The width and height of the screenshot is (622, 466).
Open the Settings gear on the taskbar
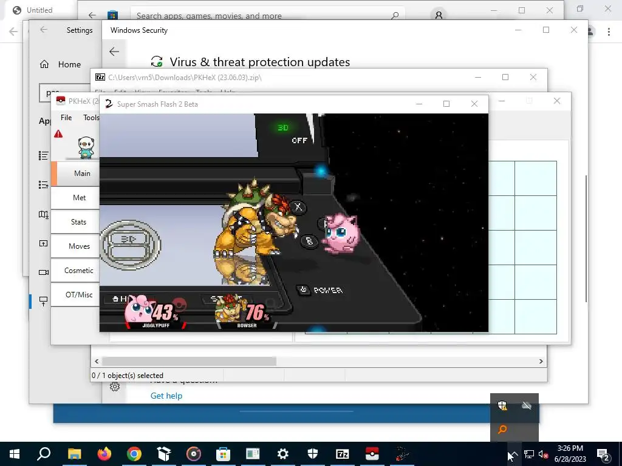tap(283, 454)
